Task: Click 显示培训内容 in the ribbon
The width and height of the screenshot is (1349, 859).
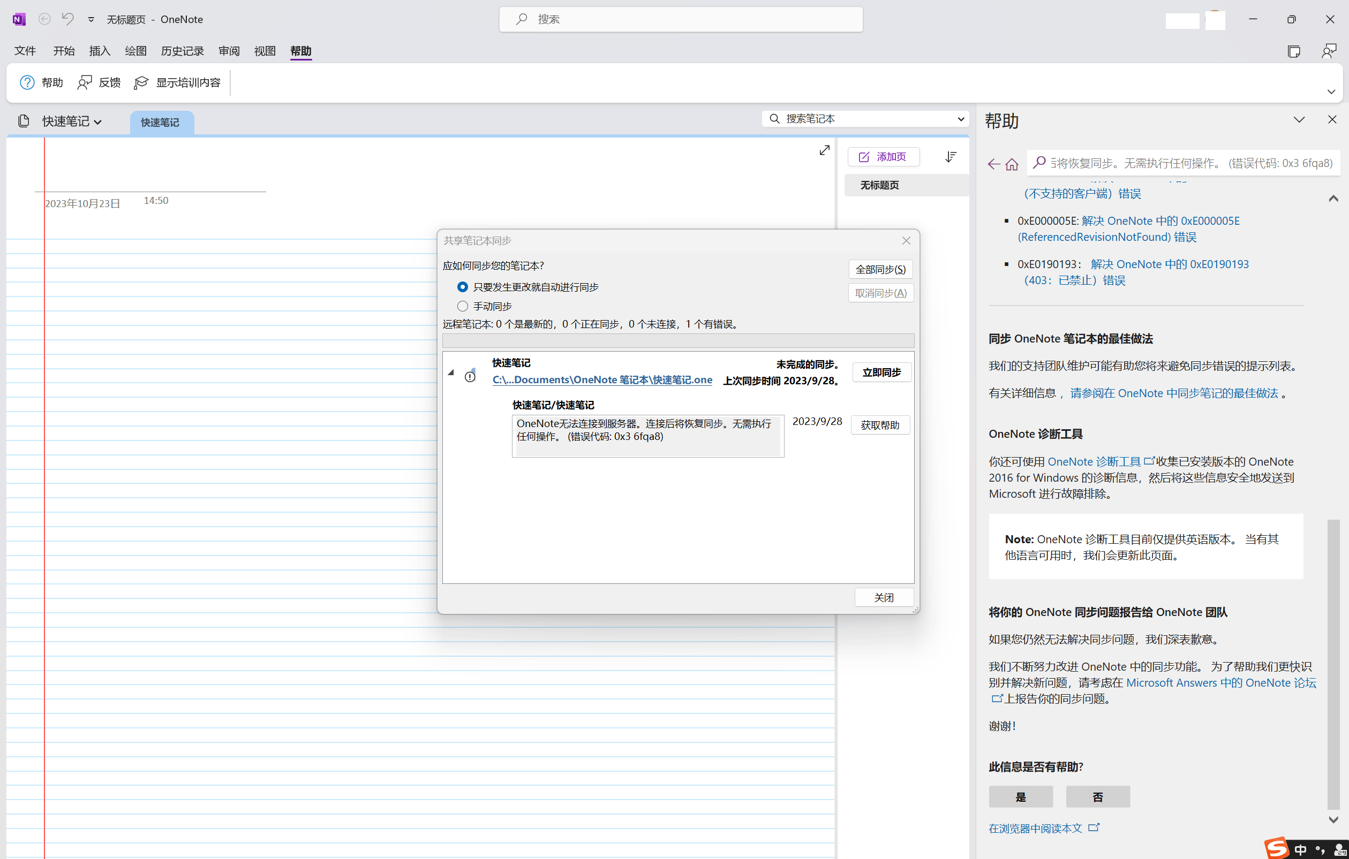Action: 178,83
